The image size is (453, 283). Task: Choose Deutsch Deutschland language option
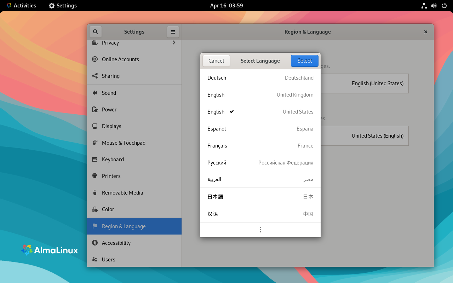point(260,78)
